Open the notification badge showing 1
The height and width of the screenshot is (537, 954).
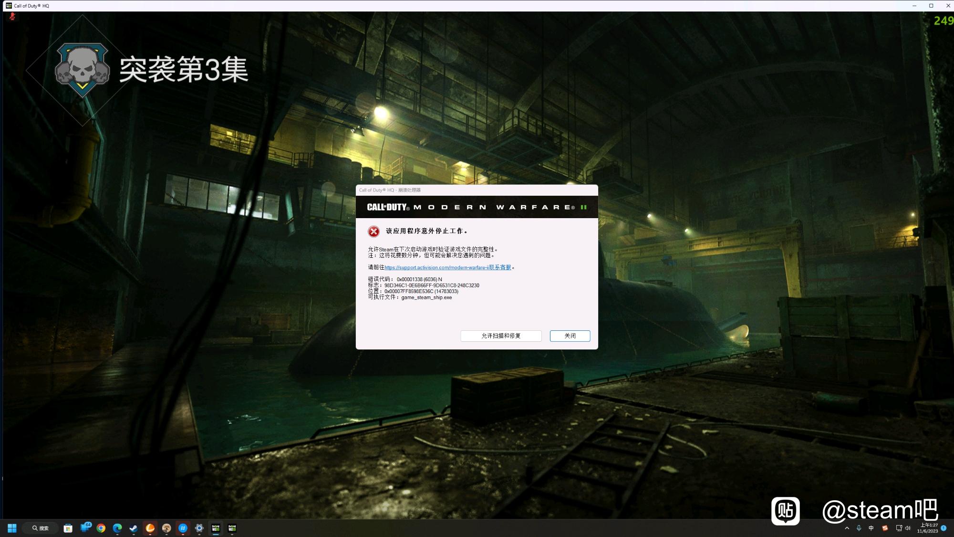coord(944,528)
